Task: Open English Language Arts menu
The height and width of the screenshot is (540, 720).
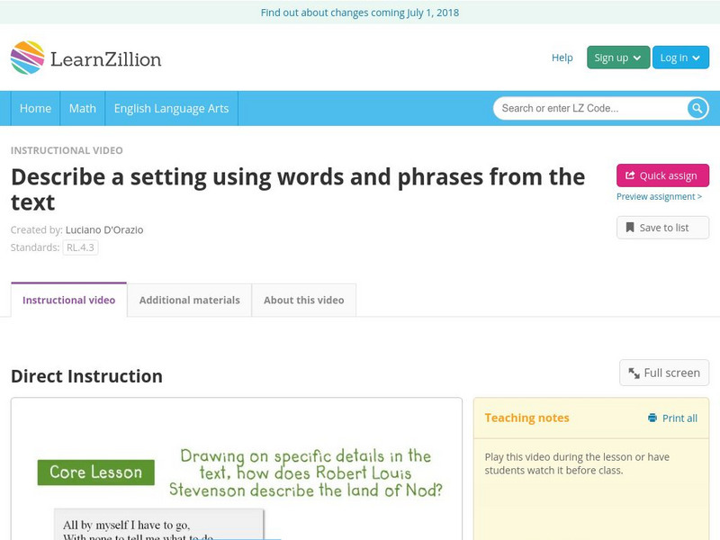Action: 171,108
